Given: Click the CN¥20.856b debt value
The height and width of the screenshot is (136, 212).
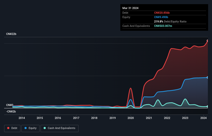Looking at the screenshot, I should (162, 13).
